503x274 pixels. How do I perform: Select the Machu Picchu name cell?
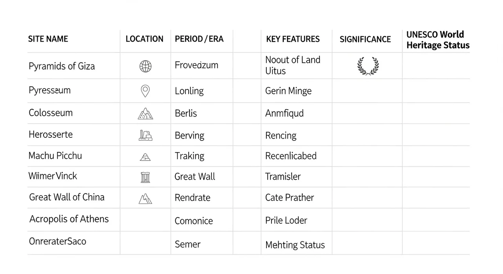(55, 156)
